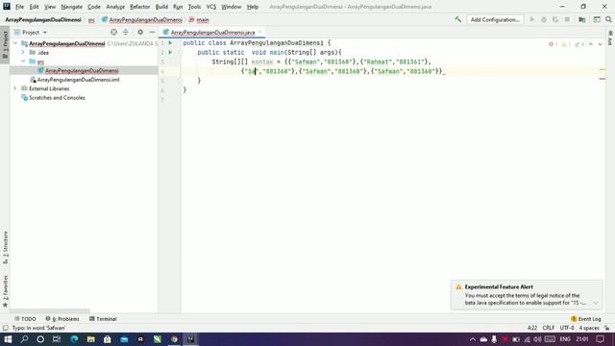Screen dimensions: 615x346
Task: Open File Explorer from taskbar
Action: click(x=90, y=339)
